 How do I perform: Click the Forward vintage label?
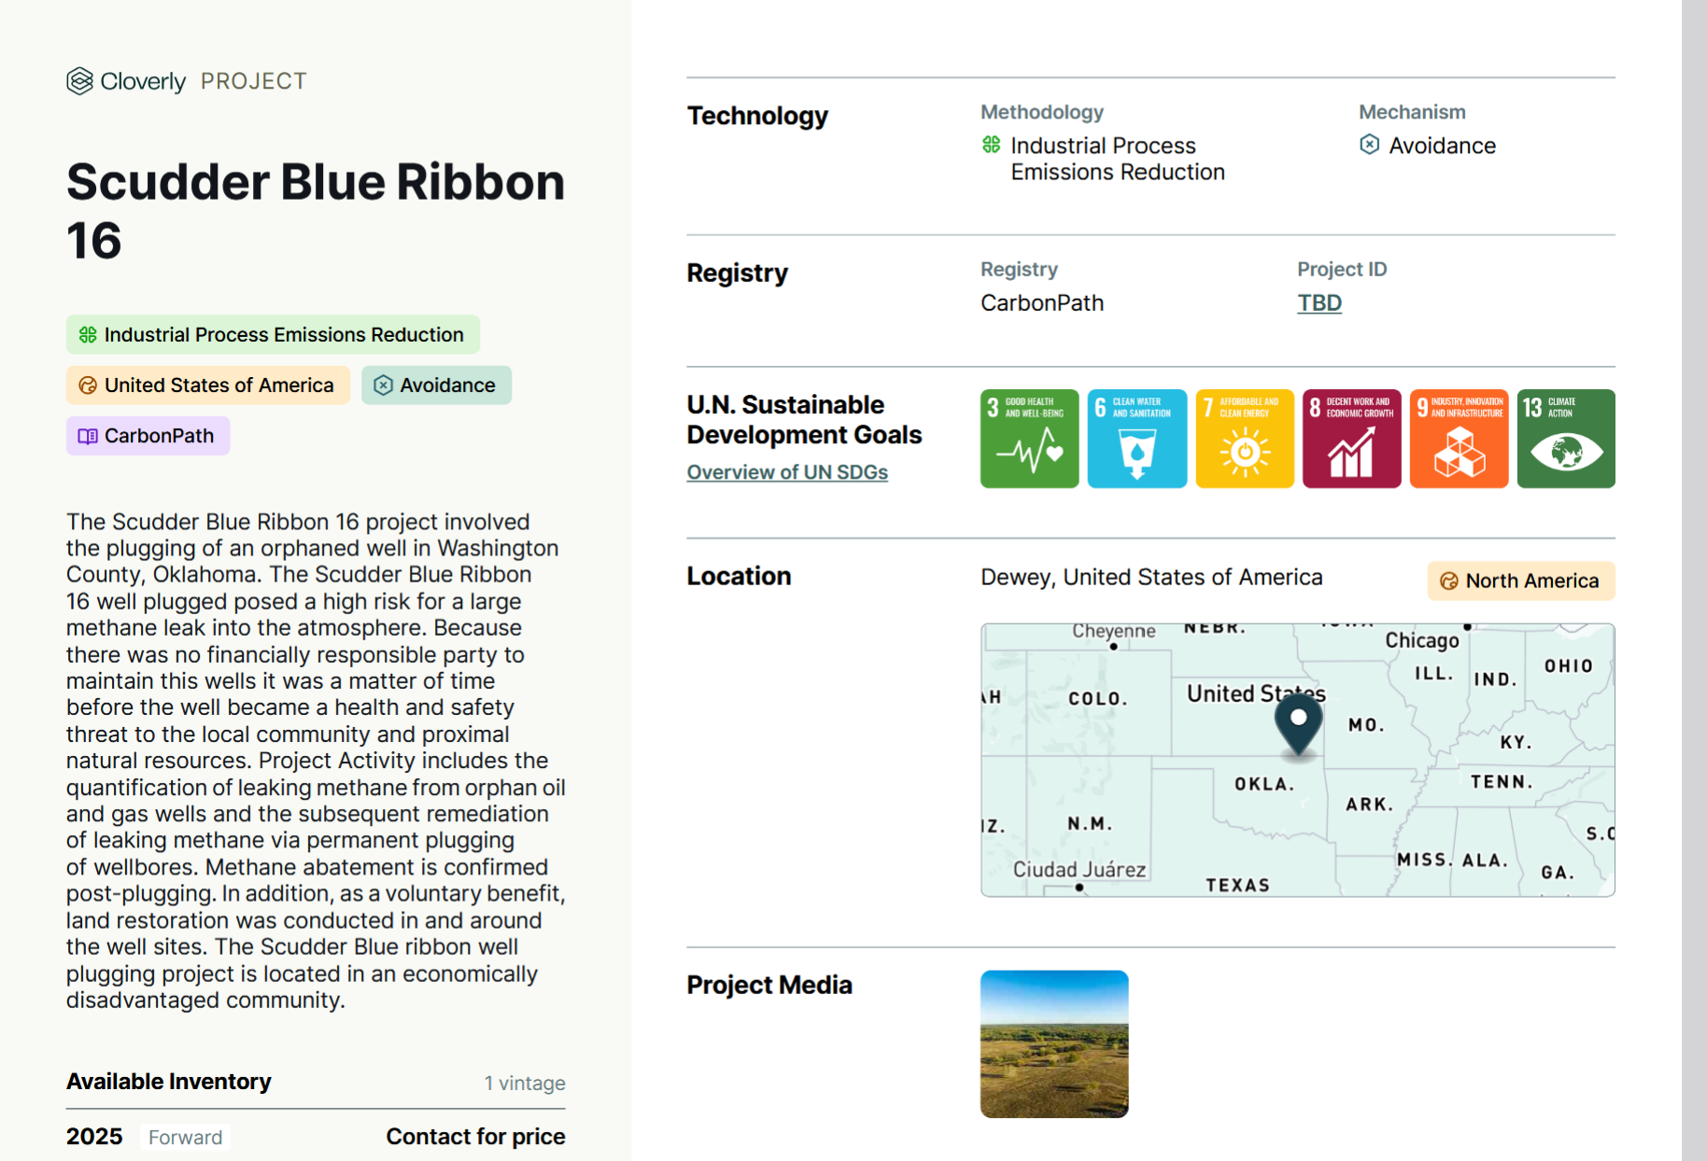(x=185, y=1138)
